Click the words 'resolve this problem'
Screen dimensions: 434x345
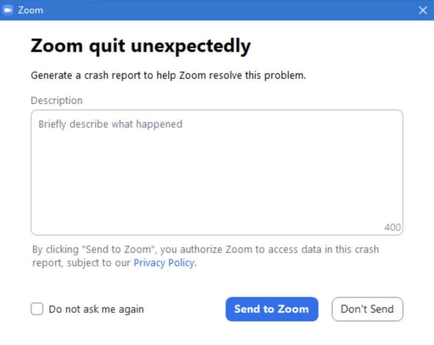[263, 76]
